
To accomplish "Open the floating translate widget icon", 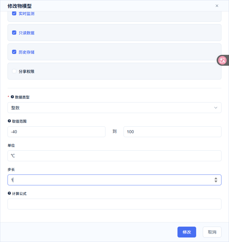I will [x=222, y=60].
